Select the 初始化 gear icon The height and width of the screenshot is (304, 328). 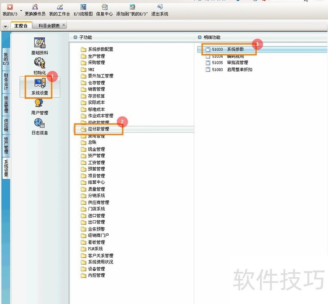[40, 63]
